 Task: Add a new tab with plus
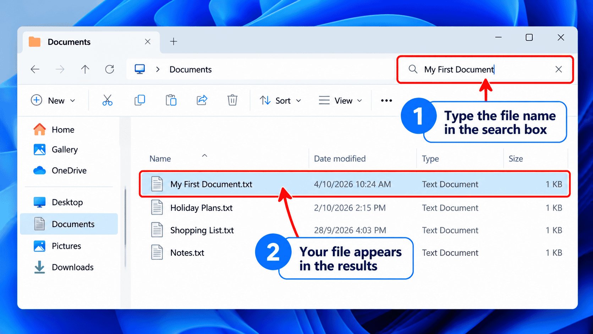pyautogui.click(x=174, y=42)
